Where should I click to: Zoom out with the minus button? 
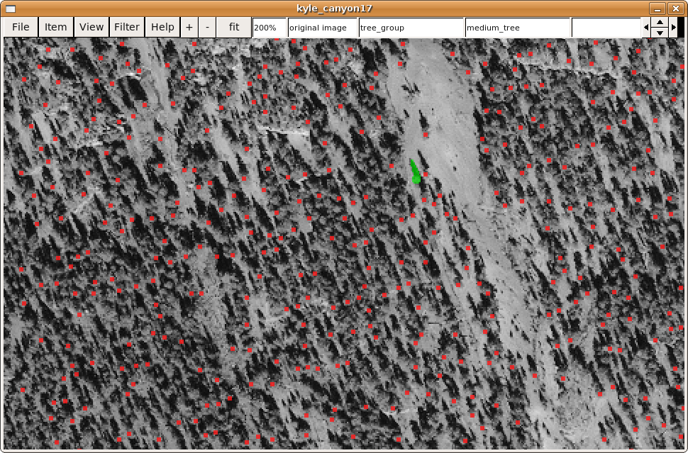coord(207,27)
